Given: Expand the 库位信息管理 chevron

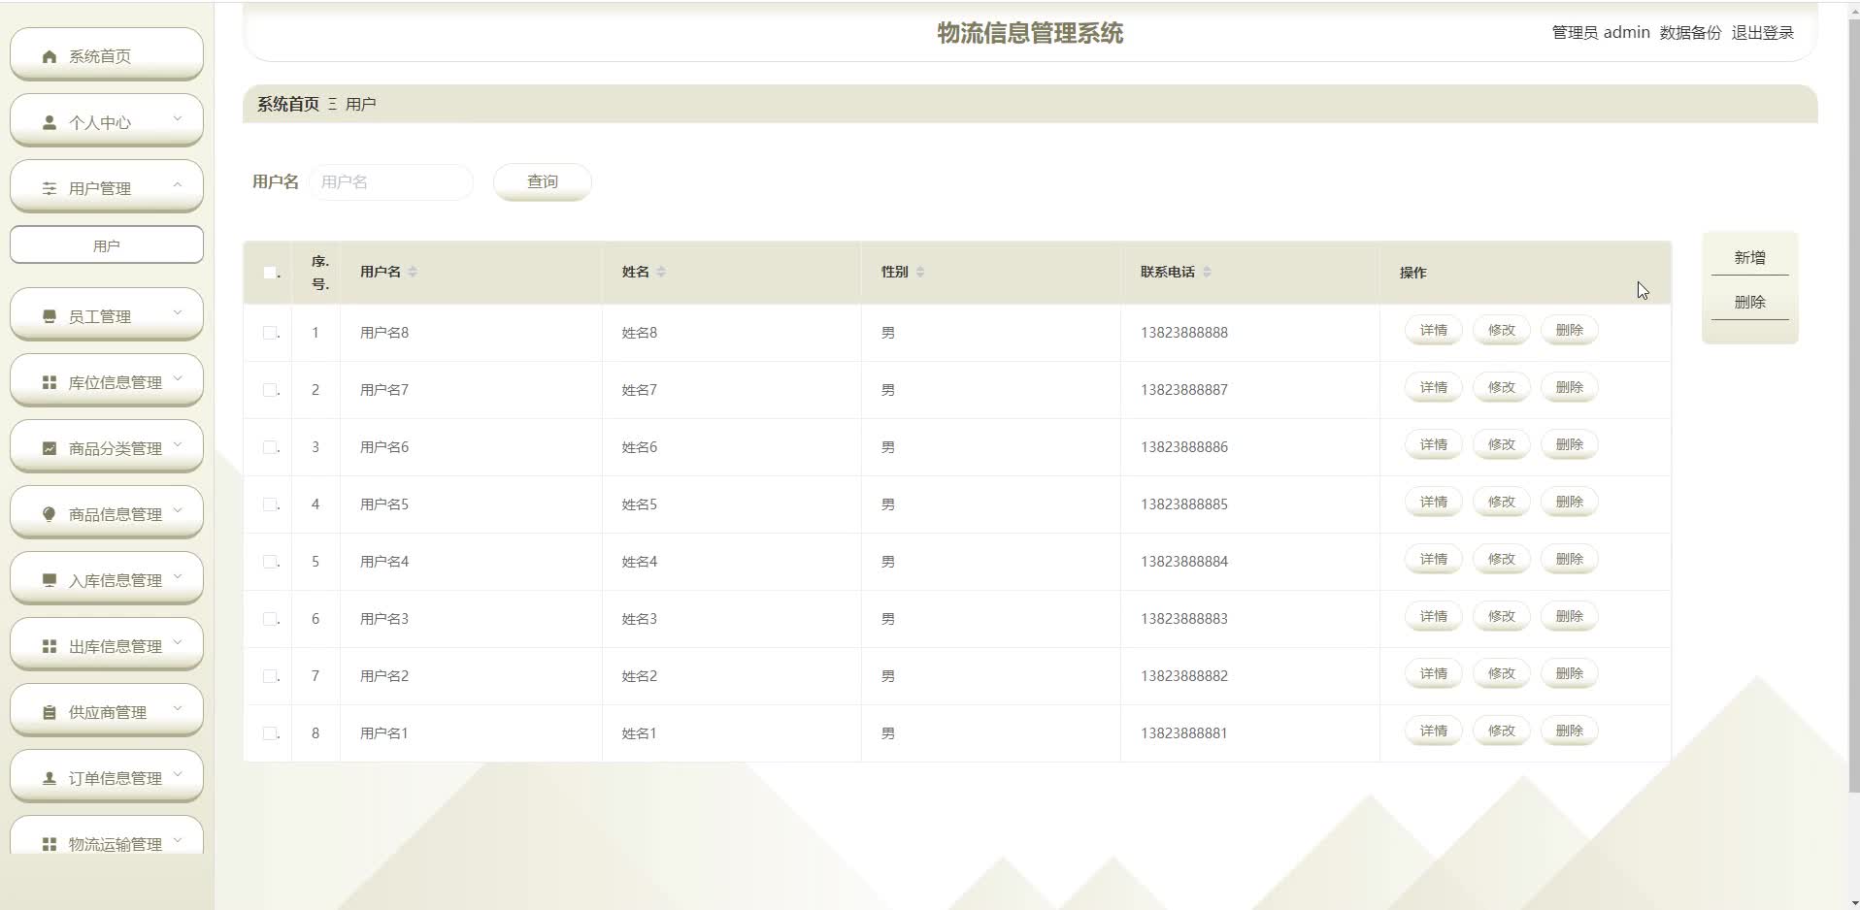Looking at the screenshot, I should tap(178, 378).
